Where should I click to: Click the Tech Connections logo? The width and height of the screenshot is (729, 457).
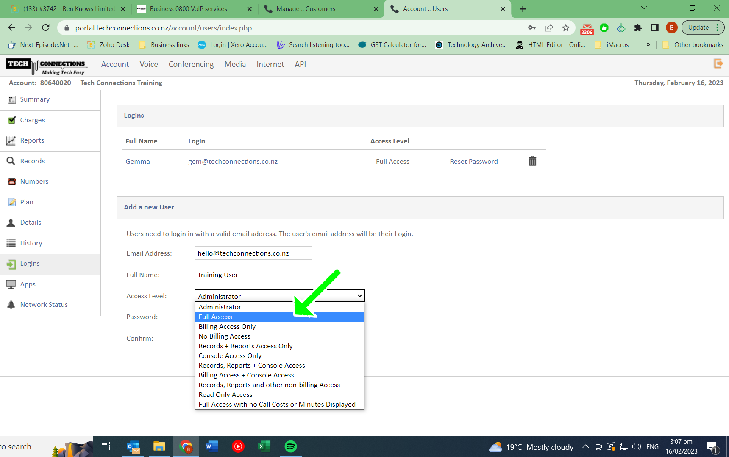click(46, 66)
